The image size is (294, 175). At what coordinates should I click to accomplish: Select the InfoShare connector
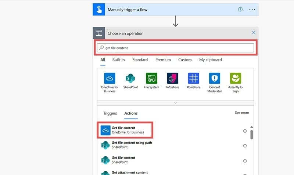[172, 81]
